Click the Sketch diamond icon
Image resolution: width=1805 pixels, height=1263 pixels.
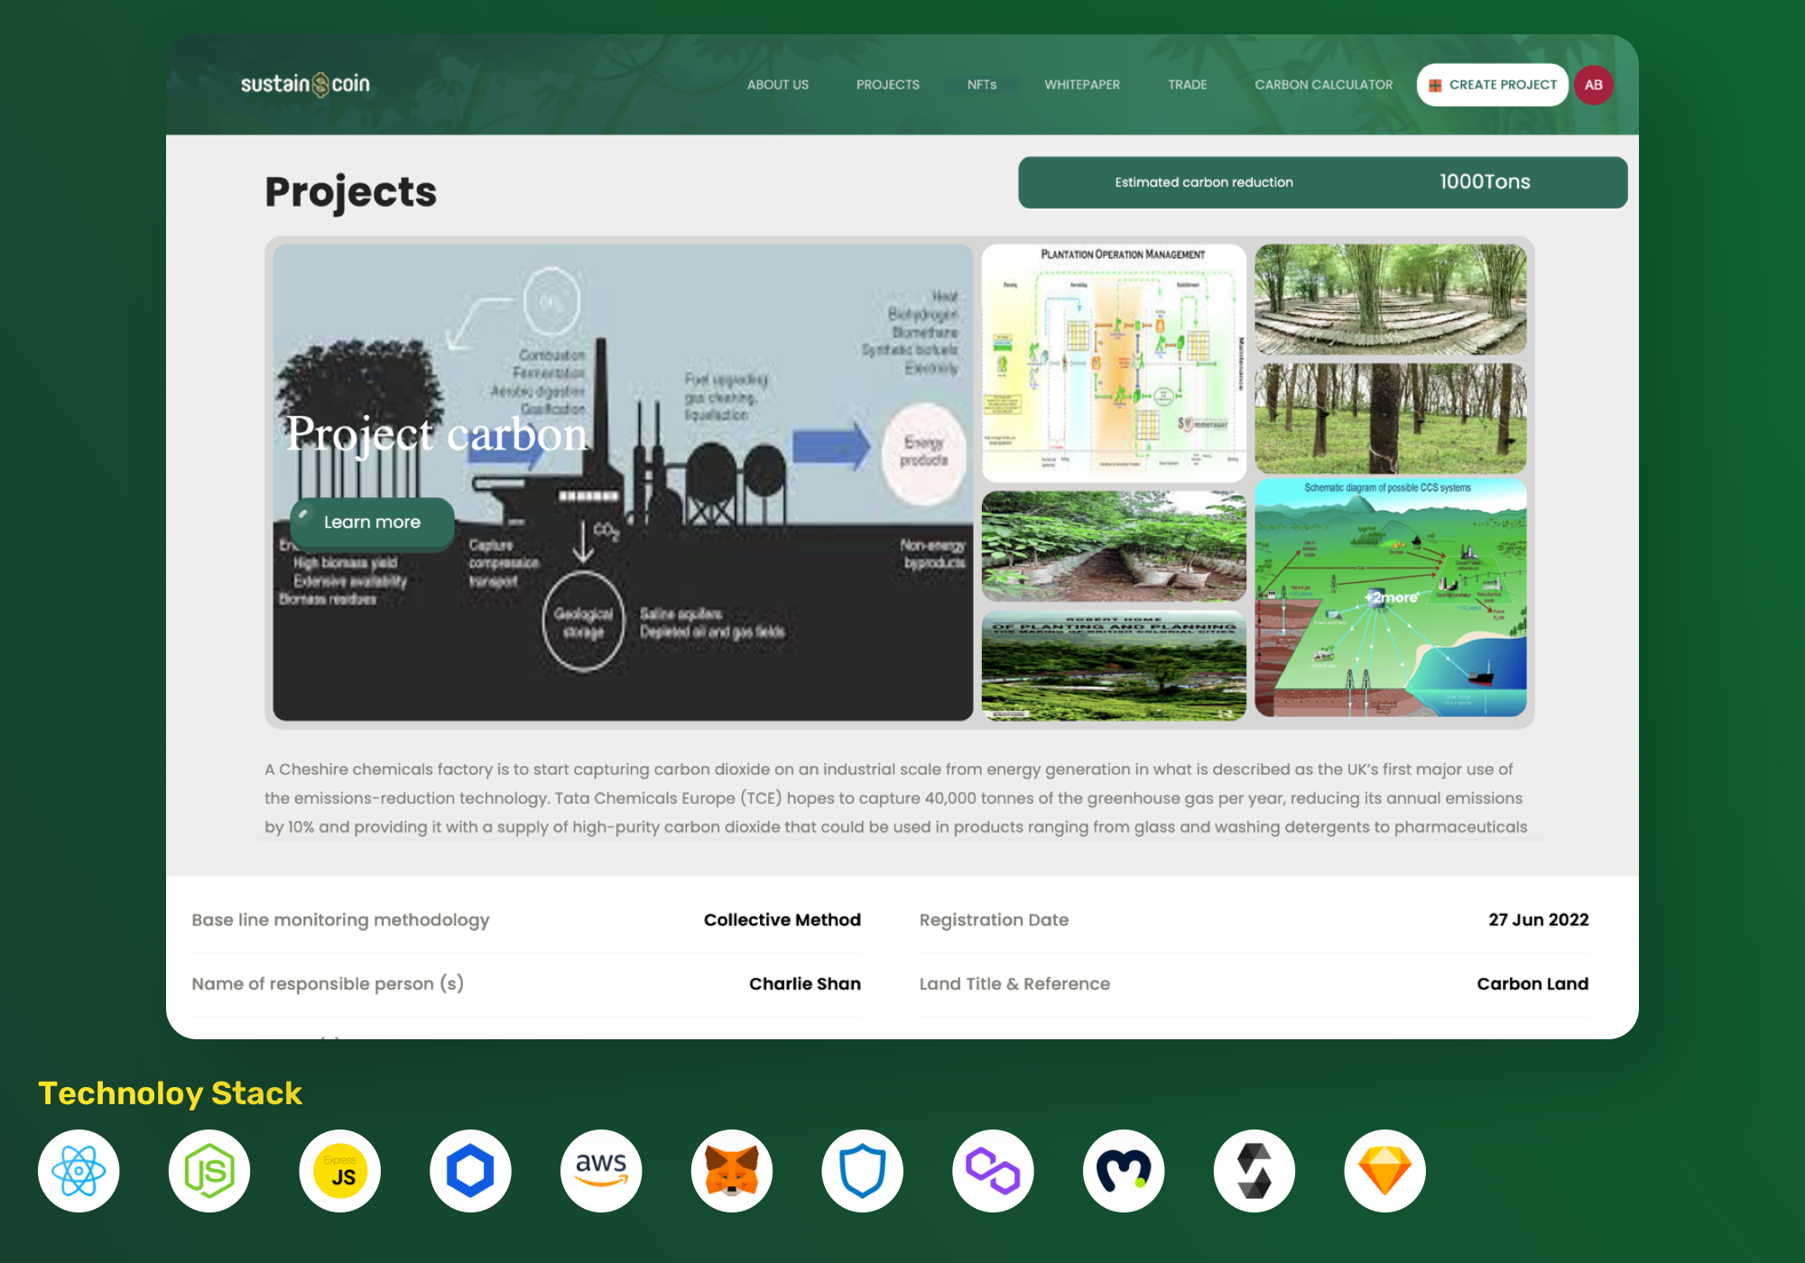[x=1384, y=1171]
